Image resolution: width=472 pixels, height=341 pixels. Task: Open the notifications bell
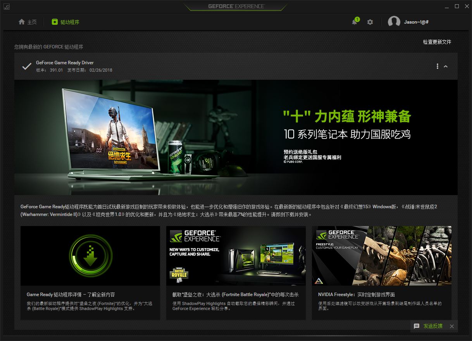(355, 22)
